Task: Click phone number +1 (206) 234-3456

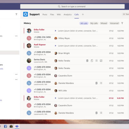Action: coord(42,37)
